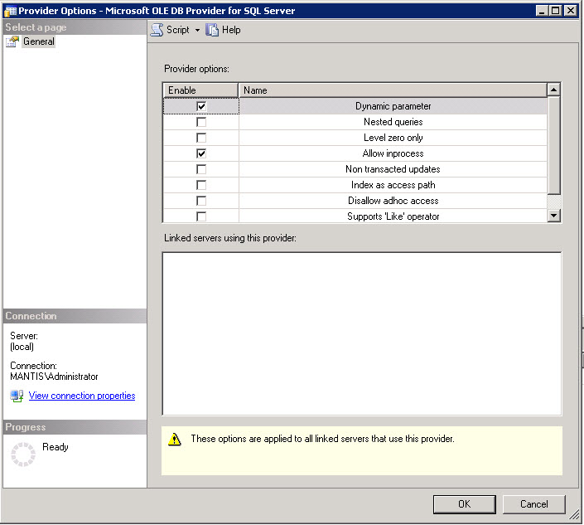
Task: Select the Level zero only row name
Action: [393, 138]
